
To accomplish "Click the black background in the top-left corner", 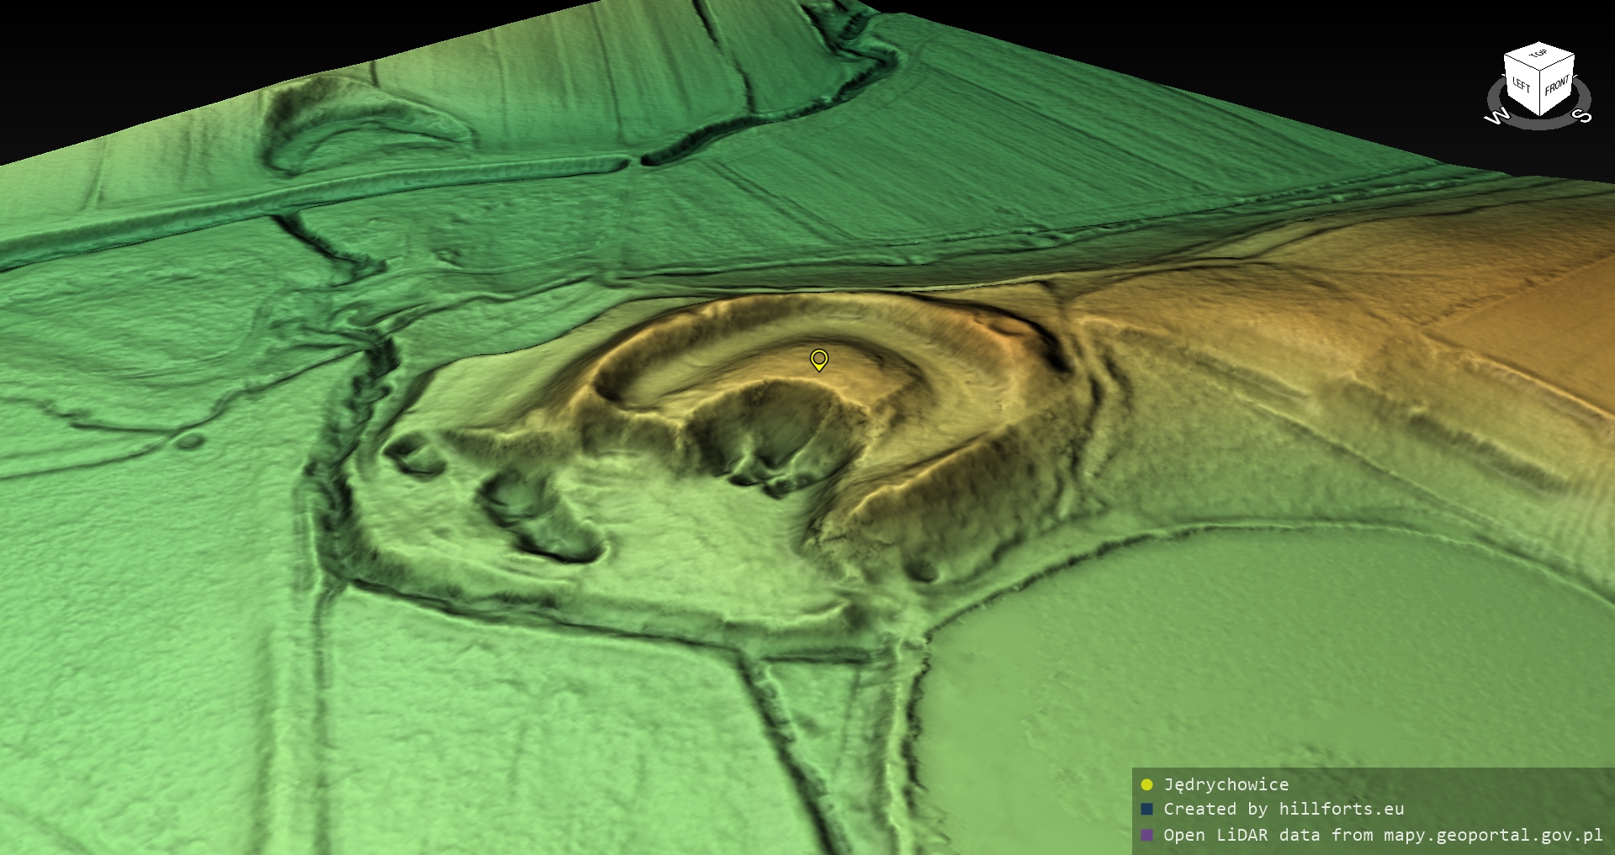I will click(67, 50).
